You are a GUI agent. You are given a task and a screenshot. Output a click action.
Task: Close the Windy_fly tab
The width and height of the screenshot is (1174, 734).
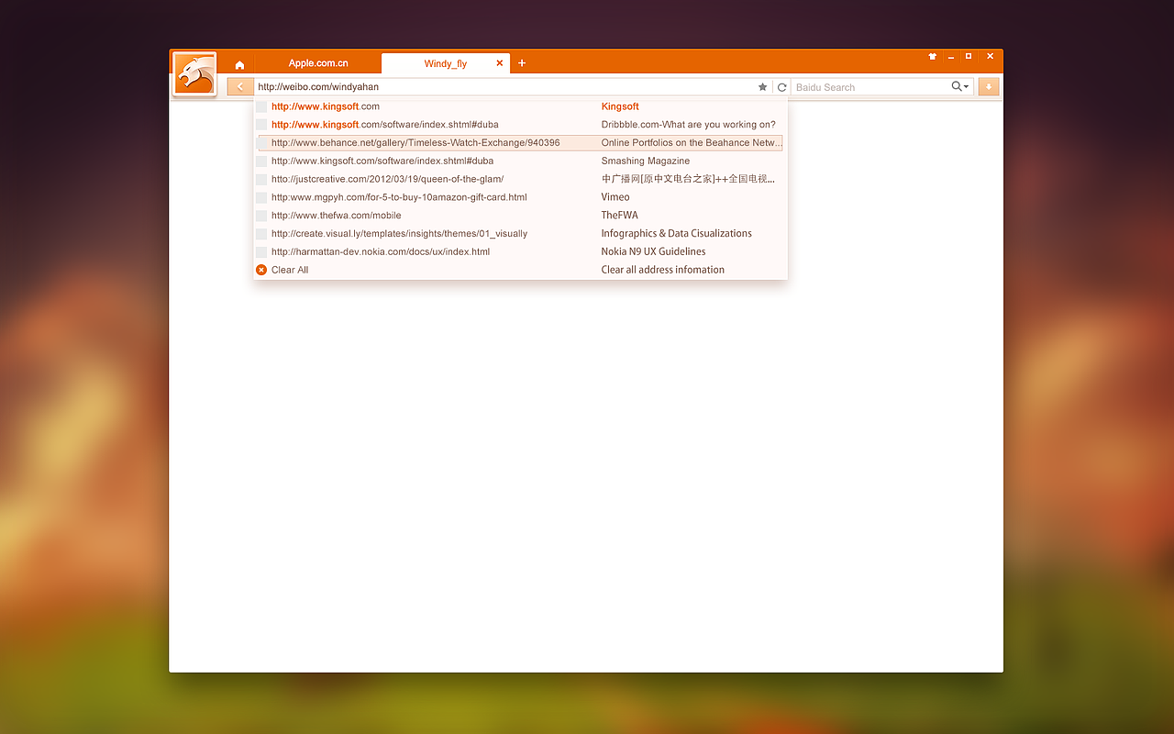500,63
